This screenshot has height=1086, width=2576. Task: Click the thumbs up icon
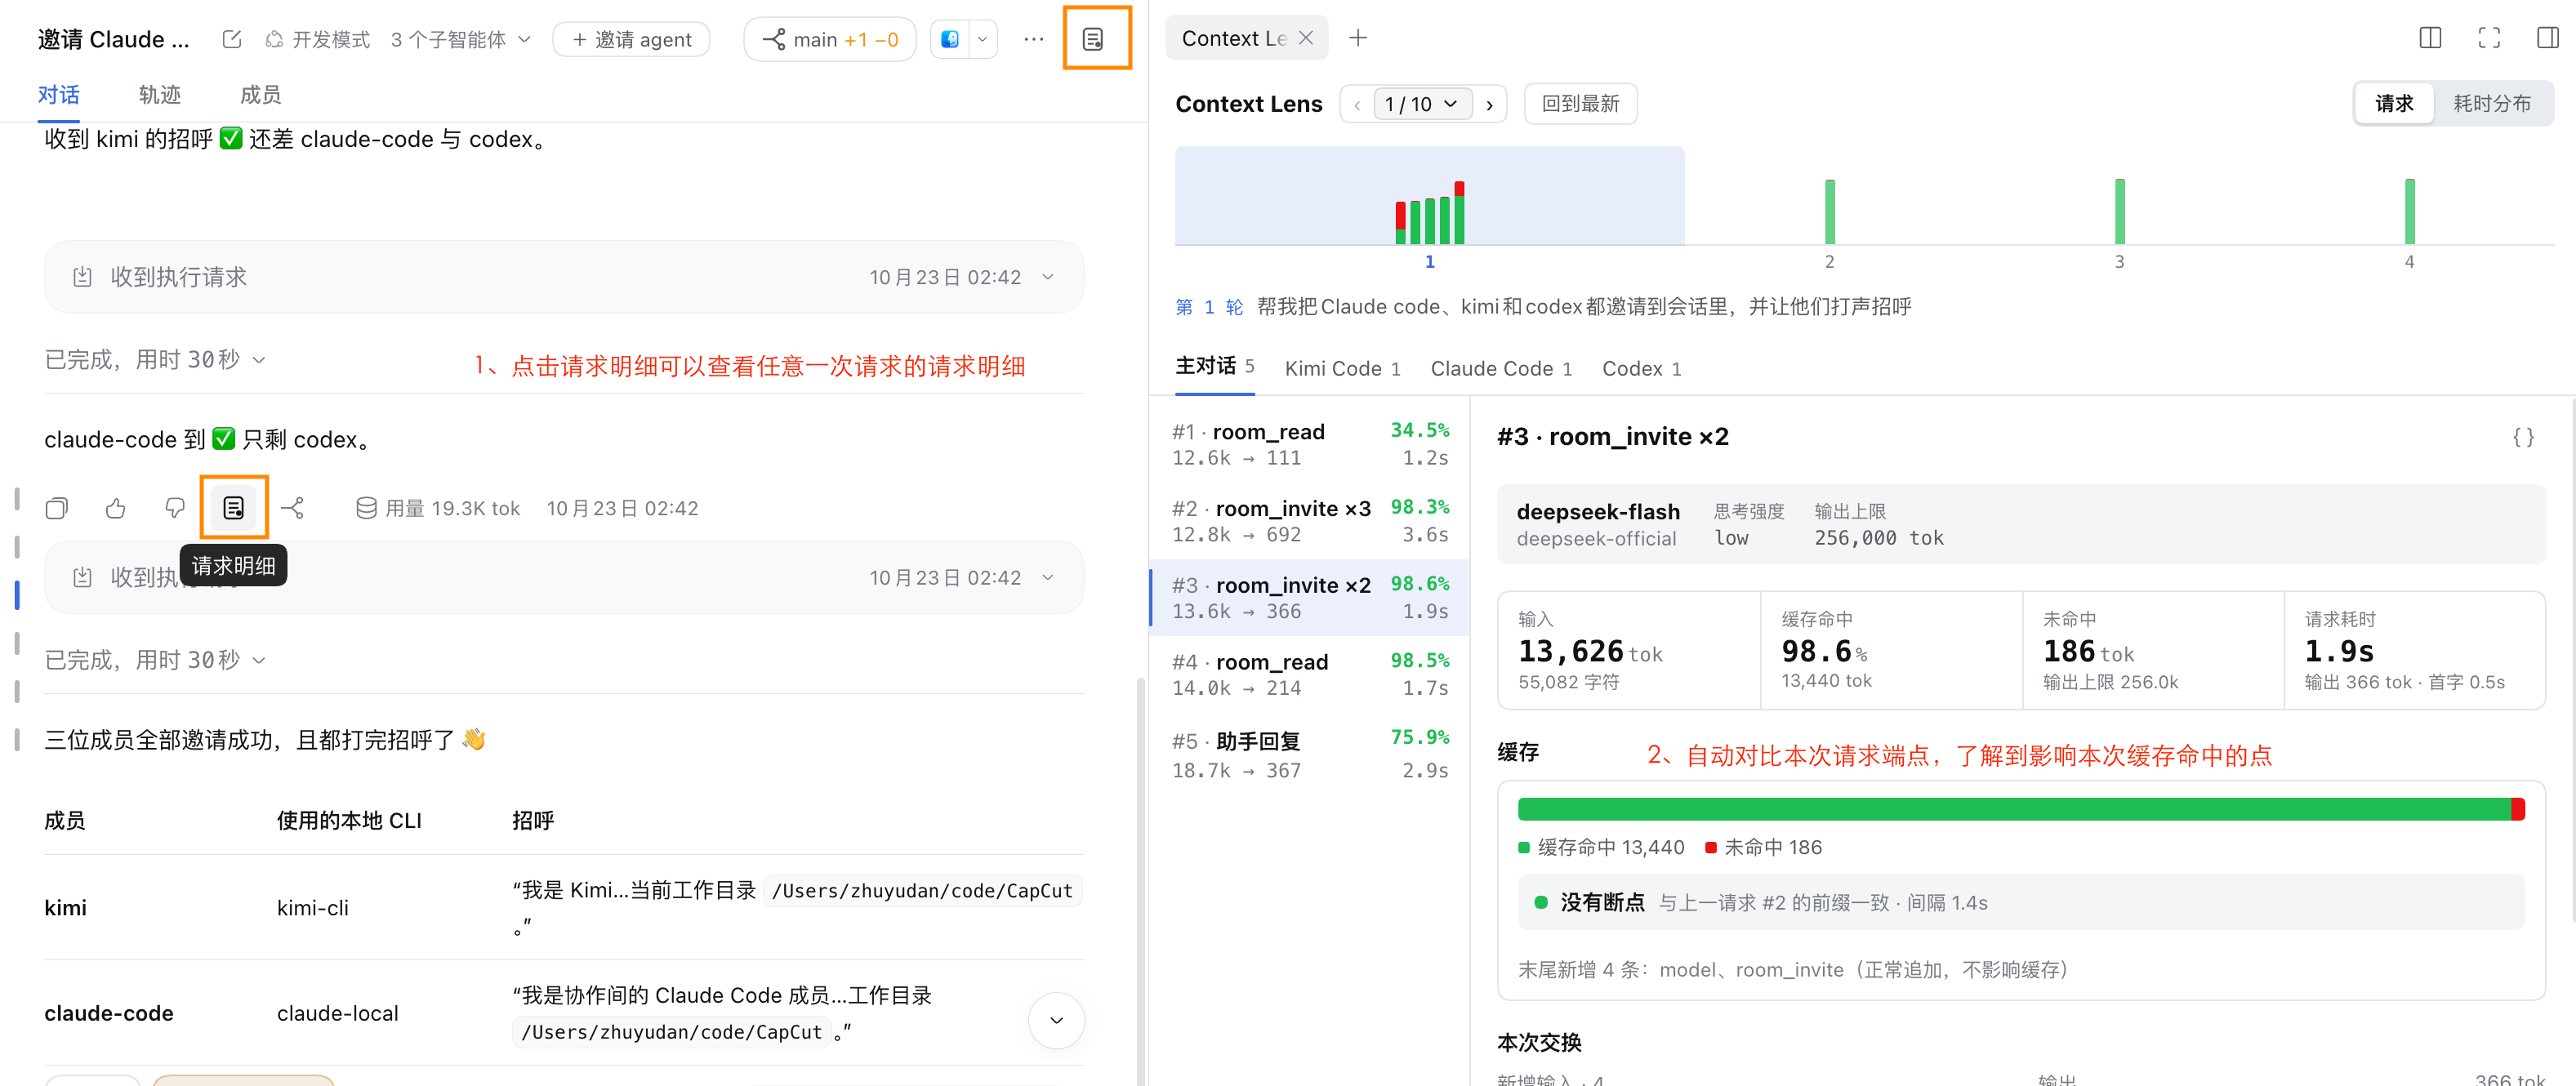tap(116, 508)
